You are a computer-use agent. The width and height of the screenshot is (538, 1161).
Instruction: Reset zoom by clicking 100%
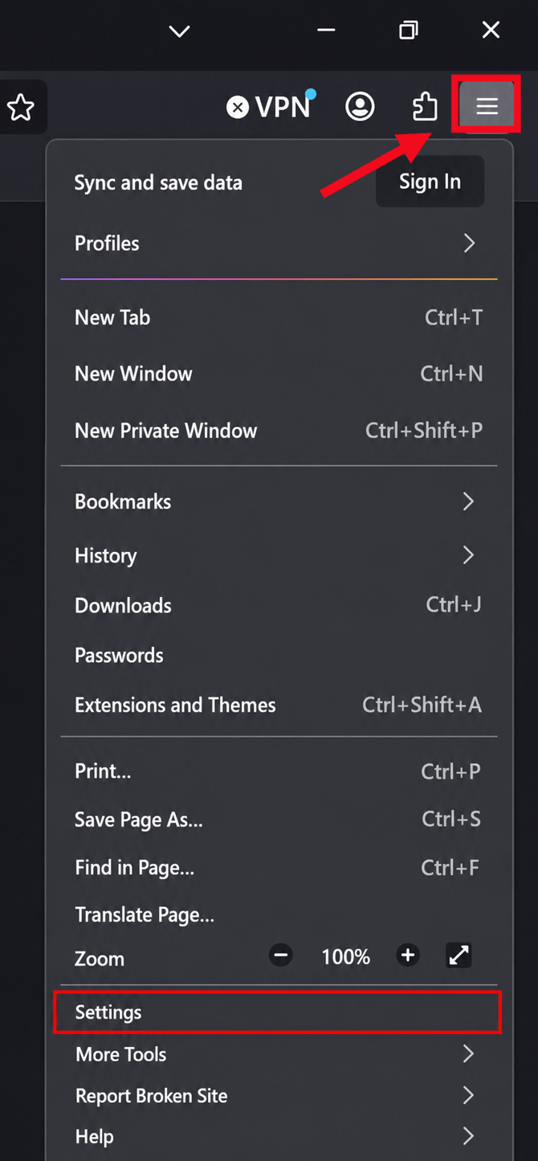[346, 956]
